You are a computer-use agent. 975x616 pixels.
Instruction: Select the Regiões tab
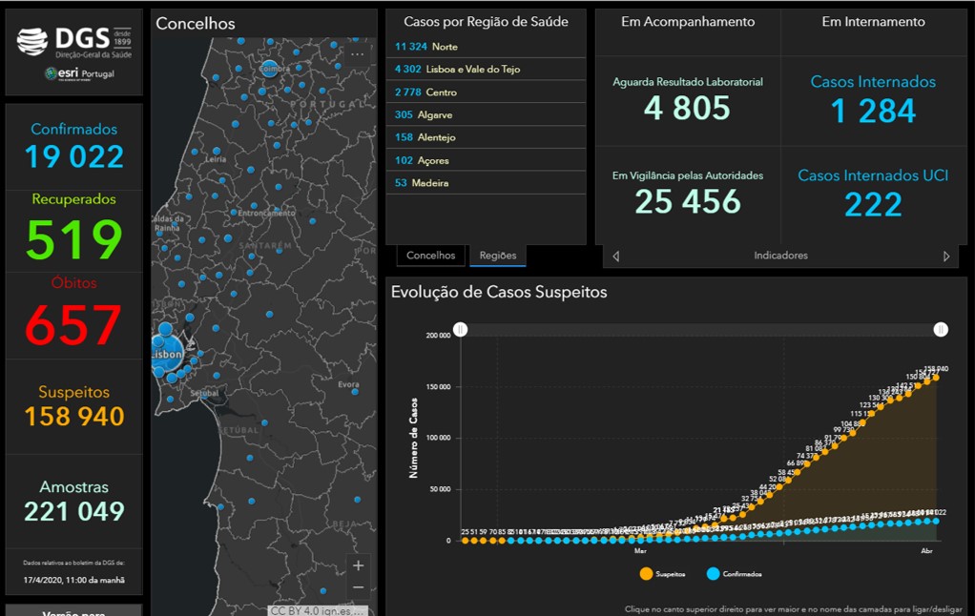pyautogui.click(x=498, y=256)
